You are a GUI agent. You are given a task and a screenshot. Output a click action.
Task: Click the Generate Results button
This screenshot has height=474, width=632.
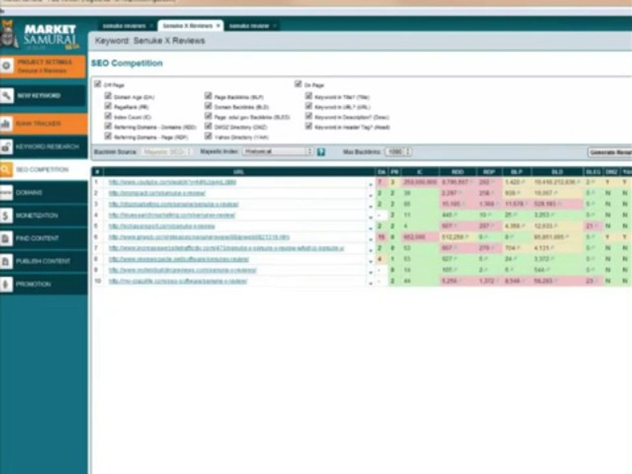(x=610, y=152)
